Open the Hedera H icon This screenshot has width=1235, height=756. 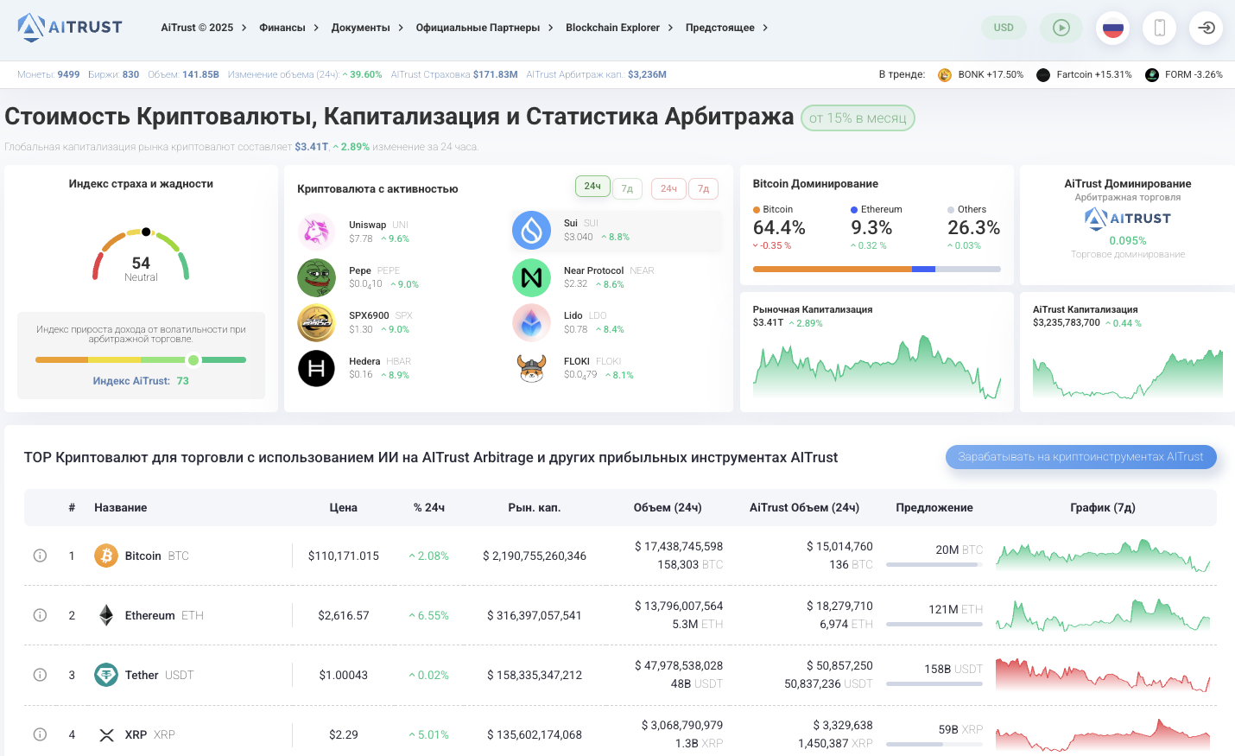[x=316, y=369]
